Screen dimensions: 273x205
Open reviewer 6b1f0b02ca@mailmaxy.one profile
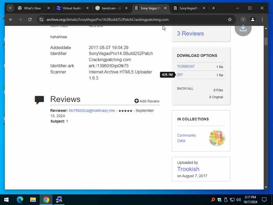(x=92, y=111)
